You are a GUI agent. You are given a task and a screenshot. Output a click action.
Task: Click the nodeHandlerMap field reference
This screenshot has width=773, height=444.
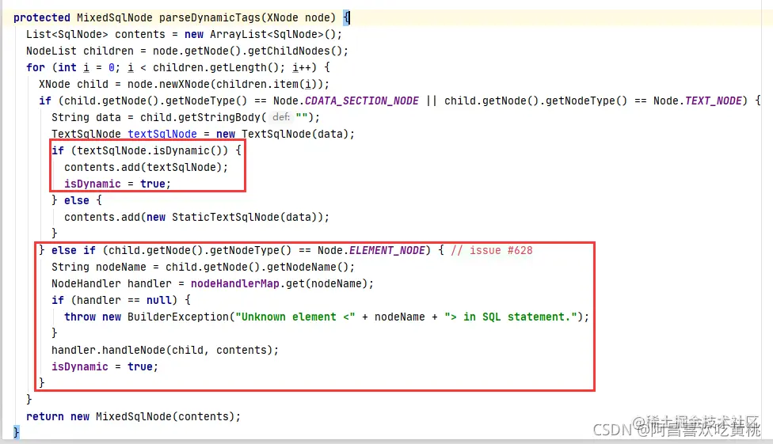(234, 284)
